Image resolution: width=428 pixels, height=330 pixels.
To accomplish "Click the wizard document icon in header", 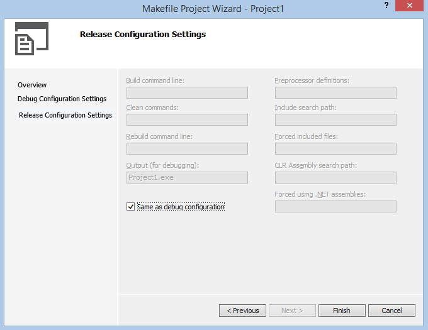I will (x=31, y=39).
